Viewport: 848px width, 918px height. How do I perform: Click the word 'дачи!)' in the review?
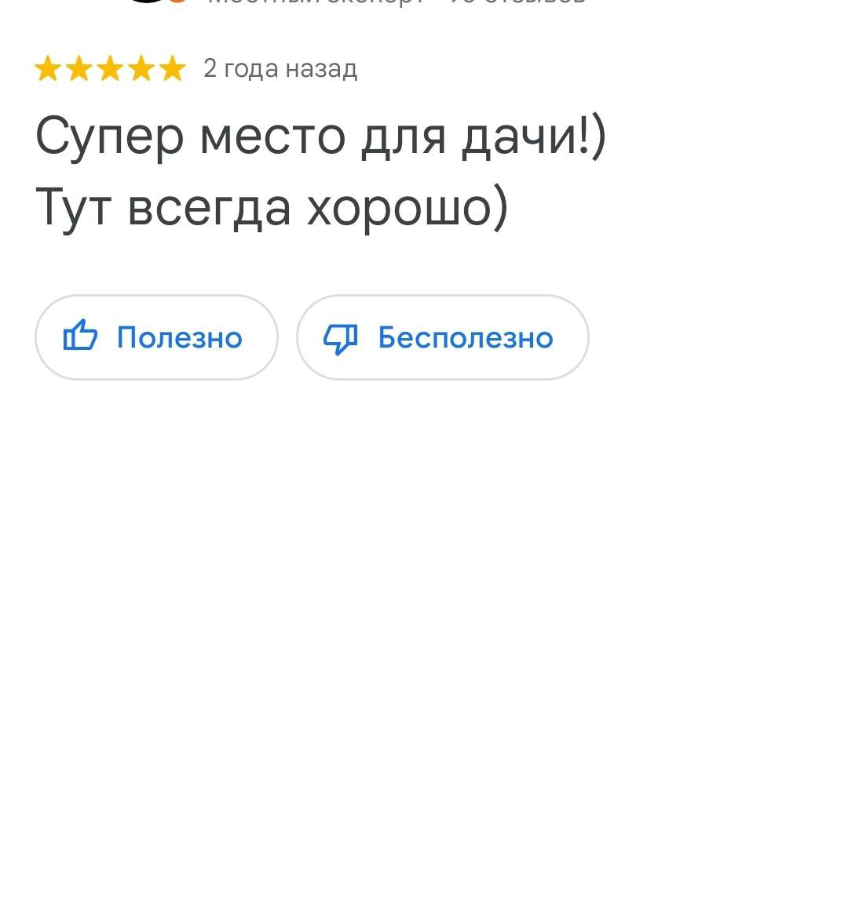(533, 137)
